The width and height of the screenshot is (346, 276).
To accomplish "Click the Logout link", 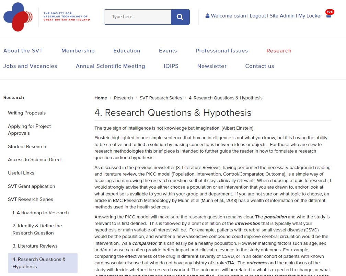I will click(x=257, y=16).
